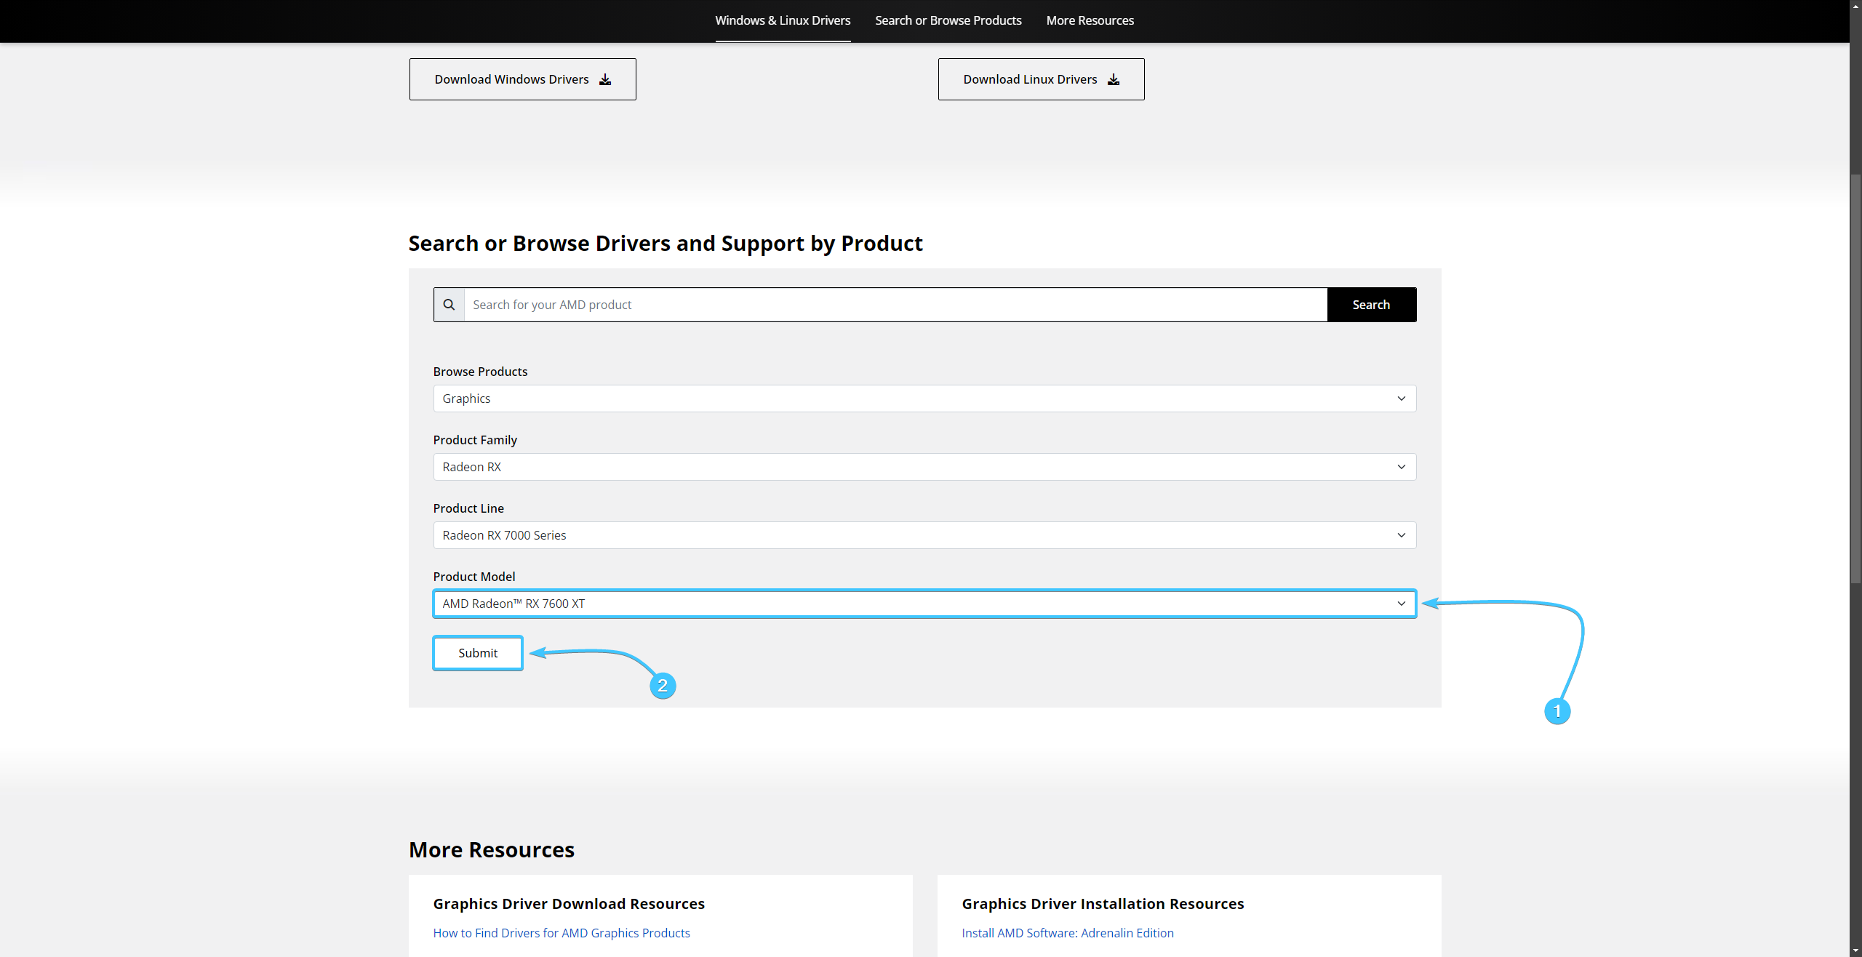1862x957 pixels.
Task: Click the page vertical scrollbar thumb
Action: (x=1855, y=378)
